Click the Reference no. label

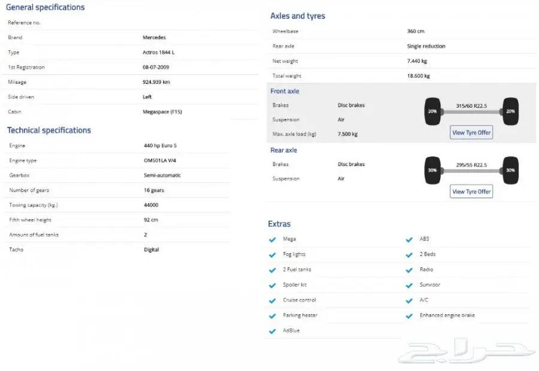[24, 23]
